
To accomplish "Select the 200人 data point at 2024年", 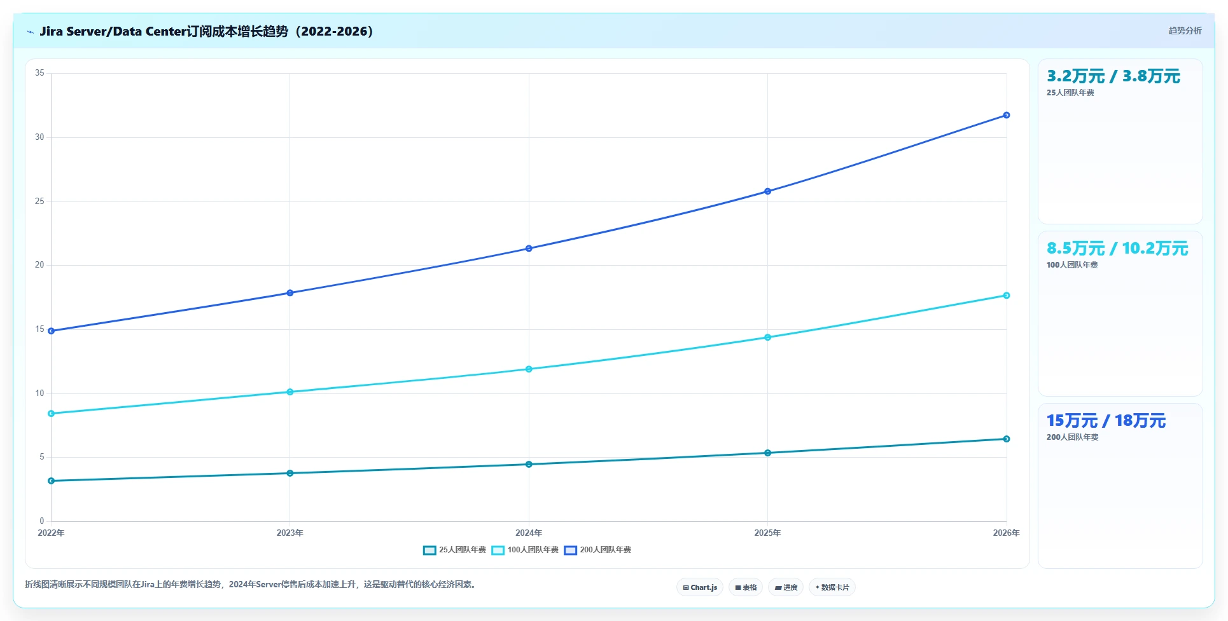I will [529, 249].
